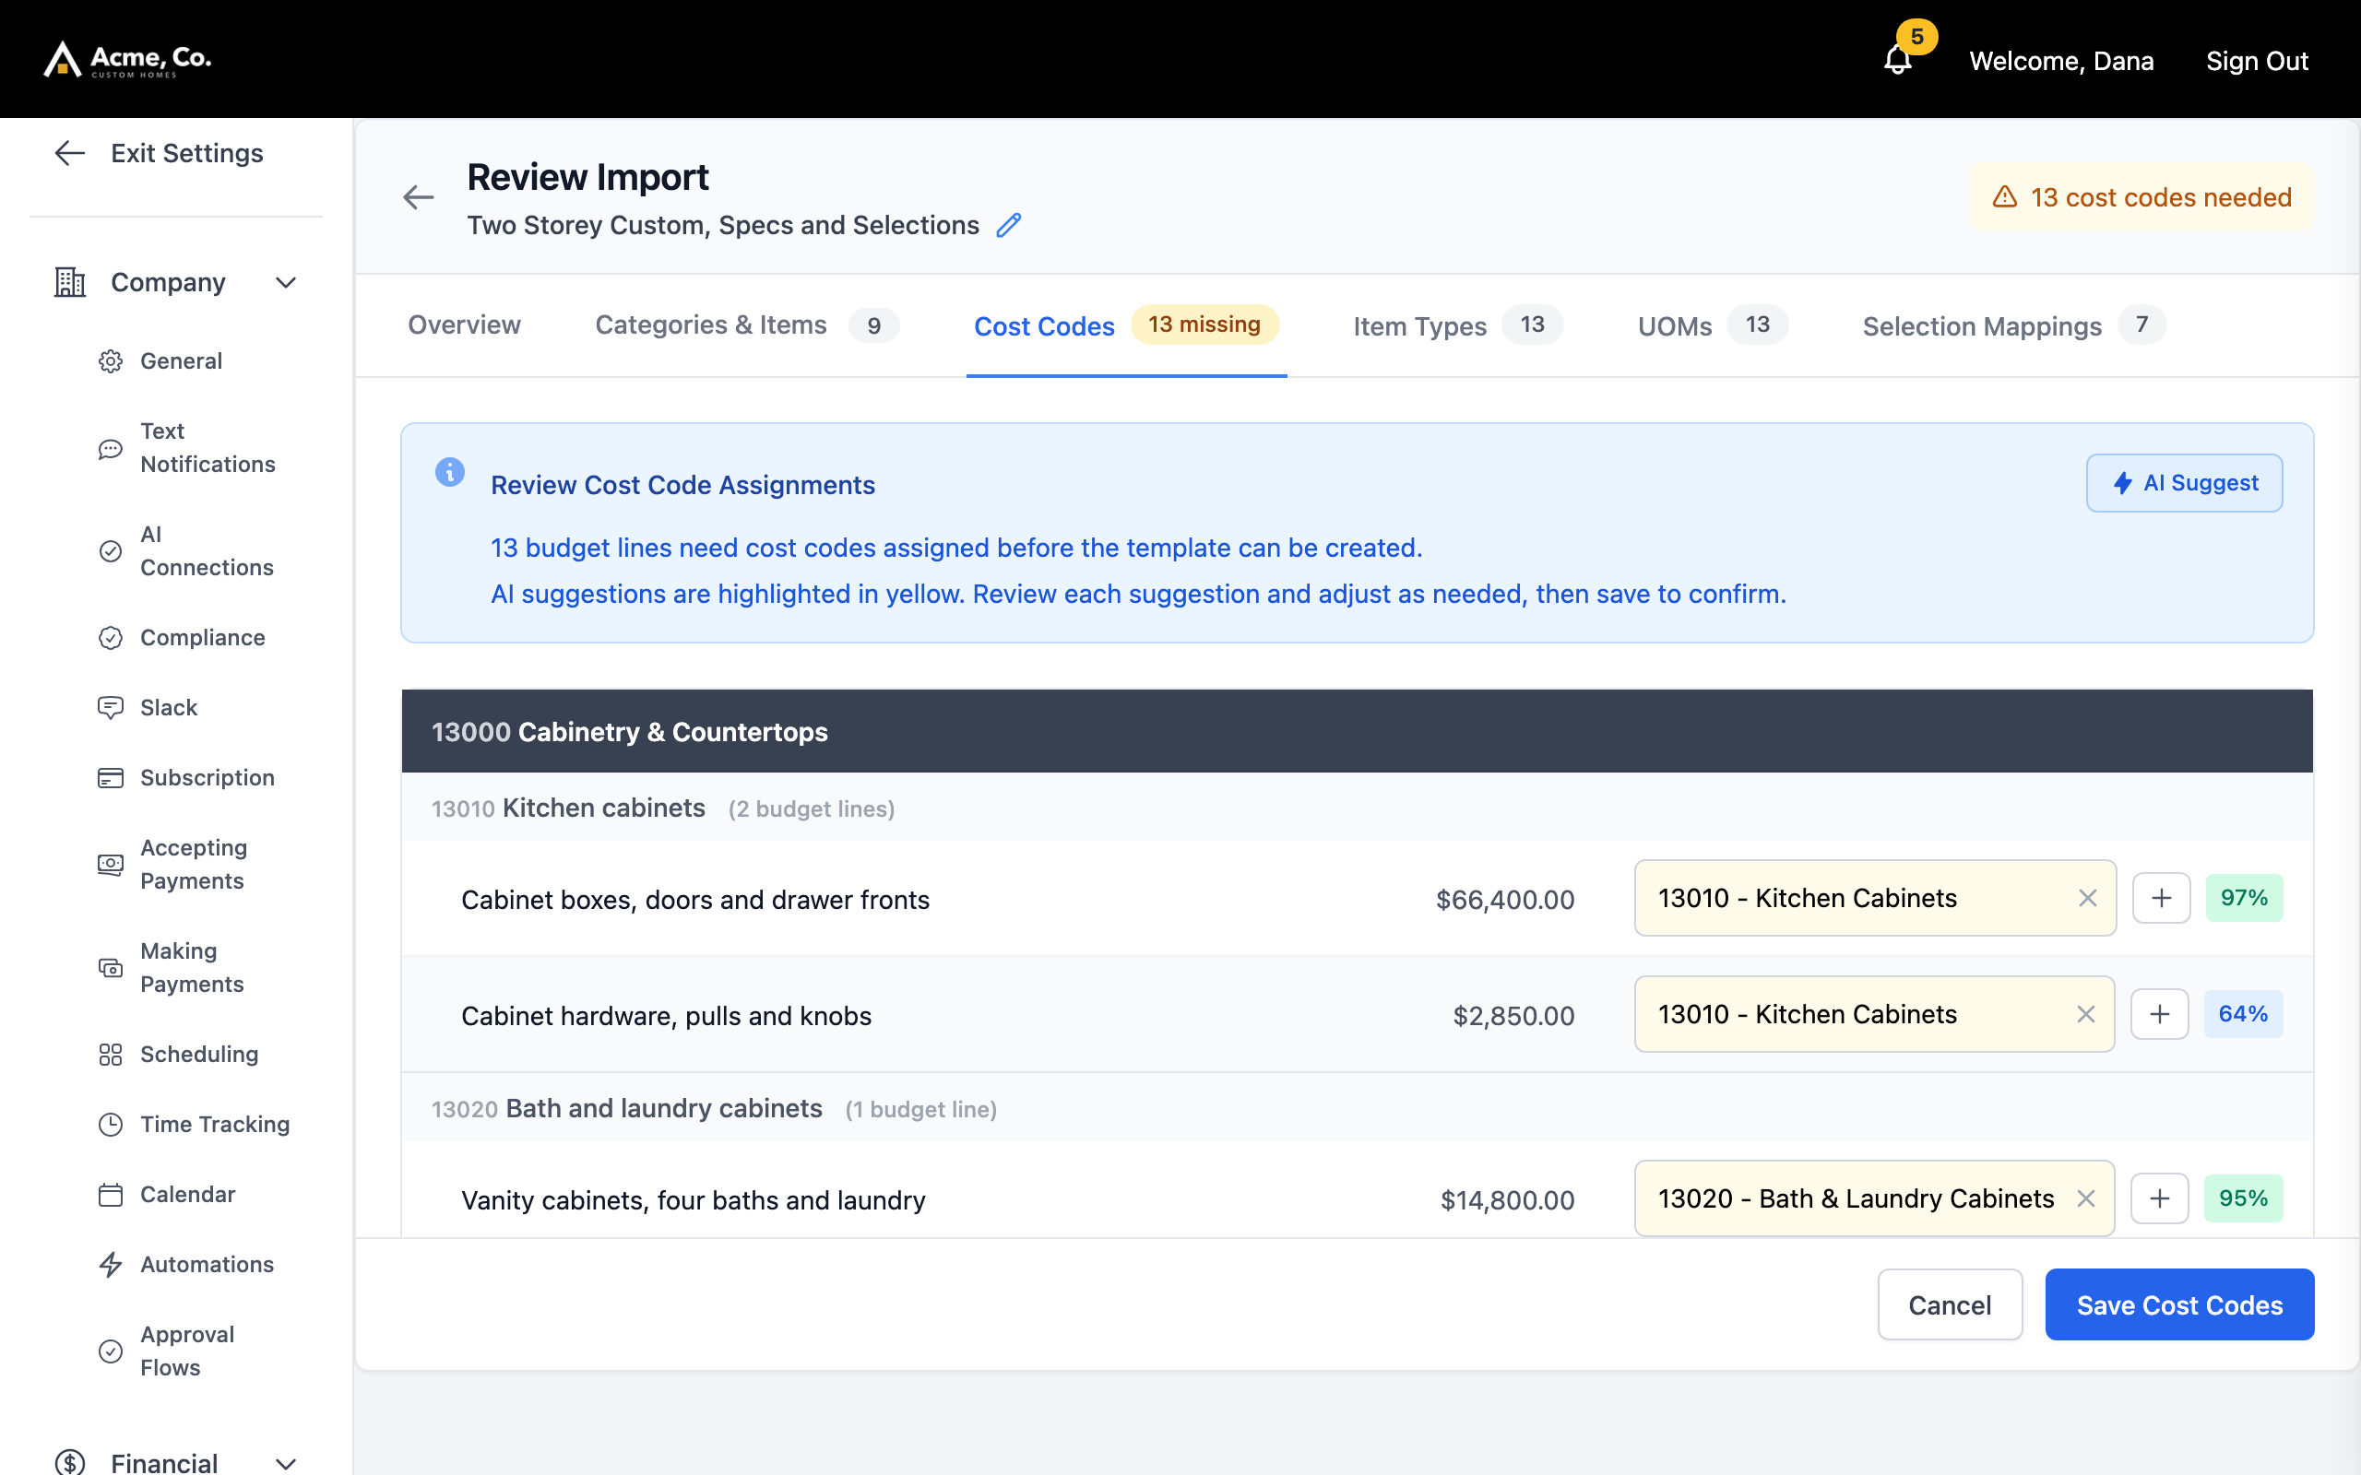Open cost code dropdown for Cabinet boxes line
This screenshot has height=1475, width=2361.
[1874, 899]
